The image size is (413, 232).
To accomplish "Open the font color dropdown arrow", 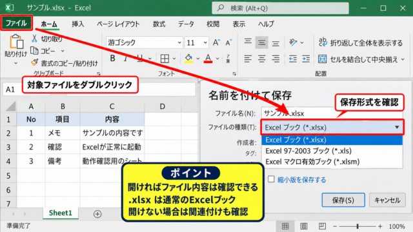I will [x=217, y=59].
